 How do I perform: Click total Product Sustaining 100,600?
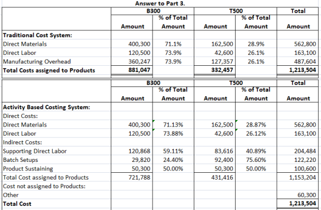coord(305,169)
